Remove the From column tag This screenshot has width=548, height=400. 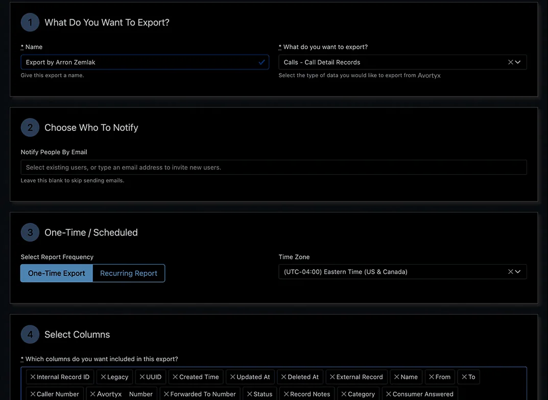coord(432,377)
